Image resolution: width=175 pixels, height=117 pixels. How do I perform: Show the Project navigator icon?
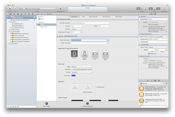click(x=10, y=14)
